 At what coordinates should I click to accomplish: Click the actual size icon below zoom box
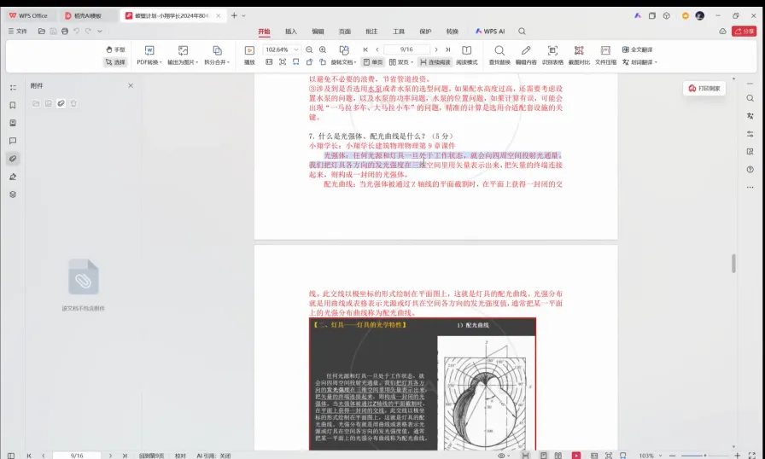269,62
